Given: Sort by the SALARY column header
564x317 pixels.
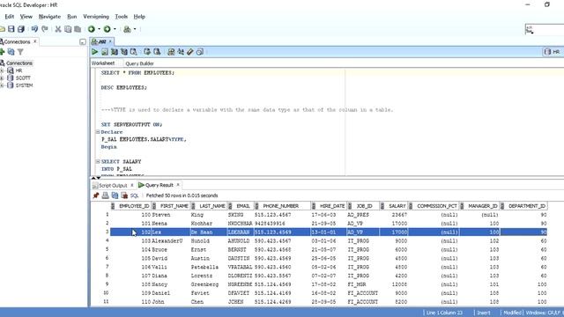Looking at the screenshot, I should 394,206.
